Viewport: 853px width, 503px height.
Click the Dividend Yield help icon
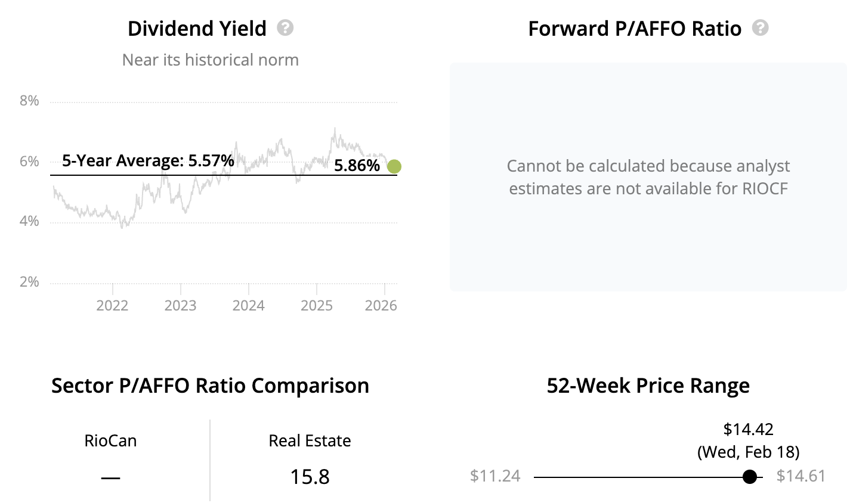click(285, 28)
